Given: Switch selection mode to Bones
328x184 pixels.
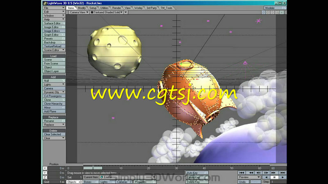Looking at the screenshot, I should pyautogui.click(x=91, y=182).
